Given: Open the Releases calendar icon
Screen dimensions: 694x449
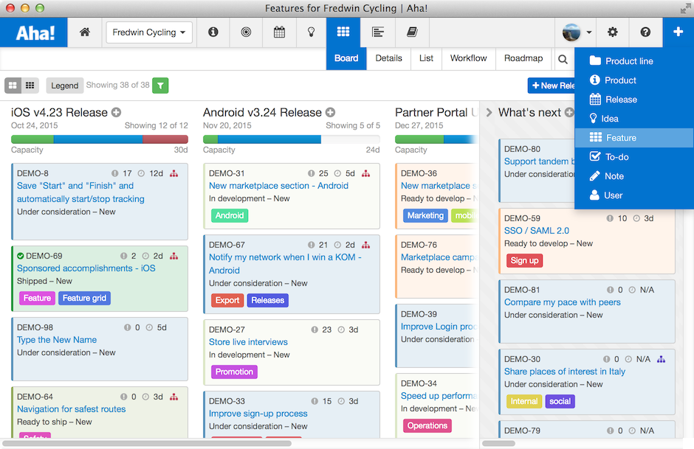Looking at the screenshot, I should point(279,32).
